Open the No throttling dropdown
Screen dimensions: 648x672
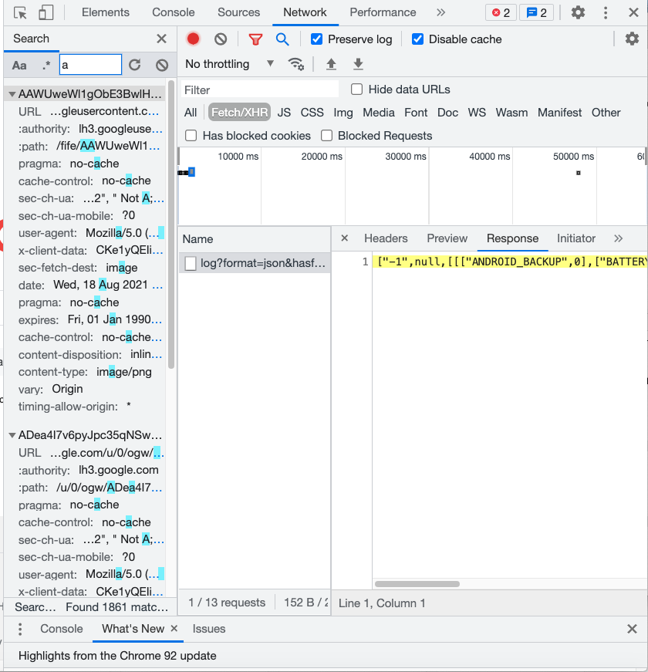click(x=230, y=64)
